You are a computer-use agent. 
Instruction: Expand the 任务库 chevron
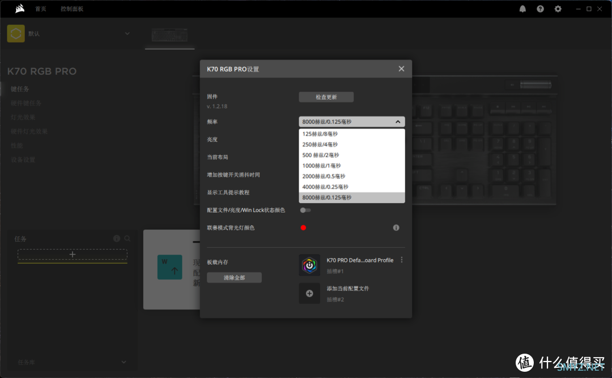[124, 362]
